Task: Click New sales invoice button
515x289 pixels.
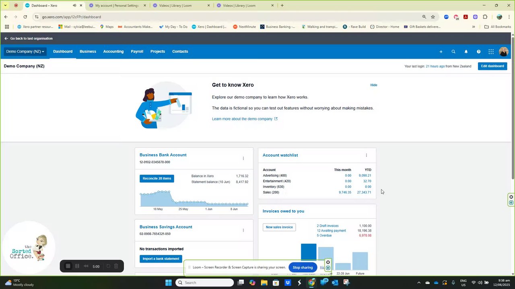Action: coord(279,227)
